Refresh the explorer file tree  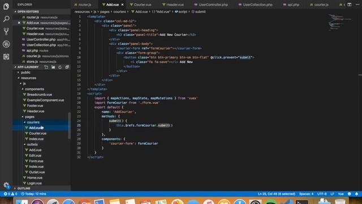(x=60, y=67)
